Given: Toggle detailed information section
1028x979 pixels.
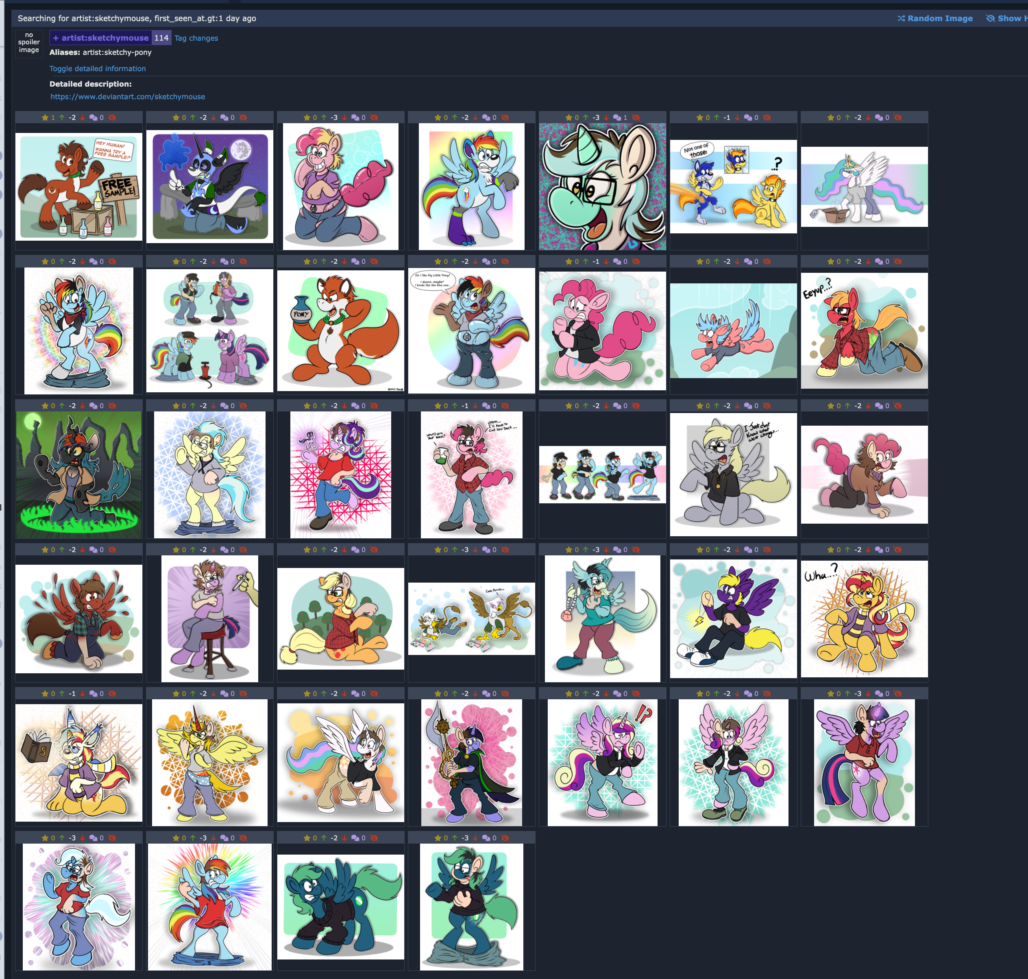Looking at the screenshot, I should tap(98, 68).
